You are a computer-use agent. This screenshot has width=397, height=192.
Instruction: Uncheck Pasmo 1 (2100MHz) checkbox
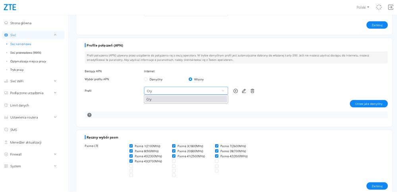[x=131, y=146]
